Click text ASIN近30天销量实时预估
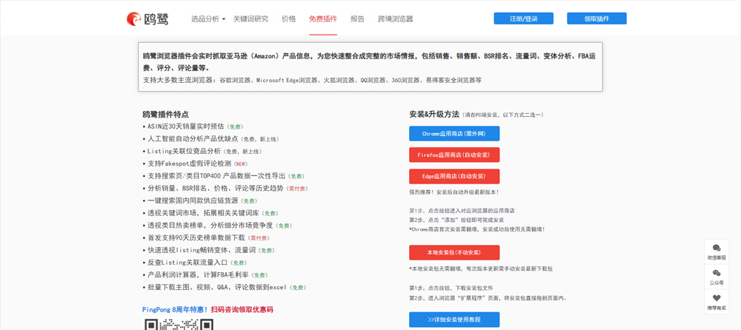The width and height of the screenshot is (741, 330). tap(186, 127)
